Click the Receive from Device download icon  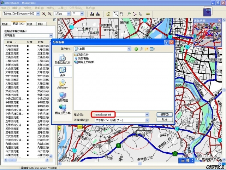pos(98,14)
